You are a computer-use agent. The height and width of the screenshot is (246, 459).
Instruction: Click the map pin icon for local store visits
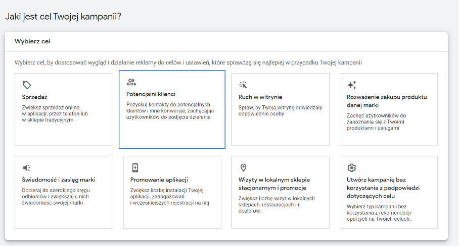[x=243, y=167]
